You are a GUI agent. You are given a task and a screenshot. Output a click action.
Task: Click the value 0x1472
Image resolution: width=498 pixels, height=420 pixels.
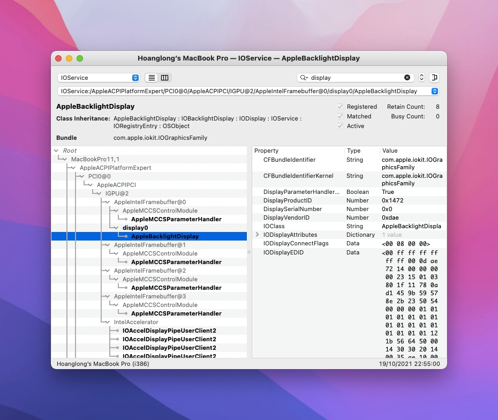click(x=393, y=200)
